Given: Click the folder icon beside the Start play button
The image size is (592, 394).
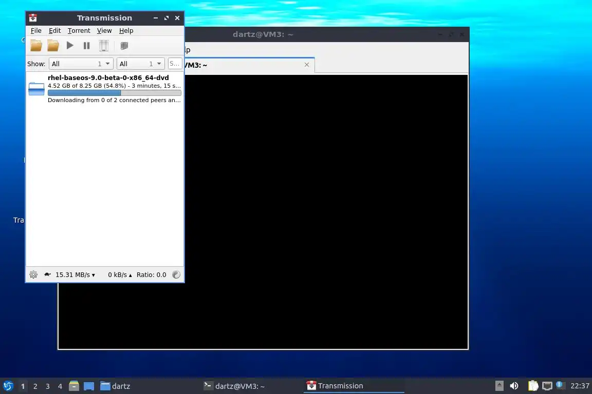Looking at the screenshot, I should (53, 46).
